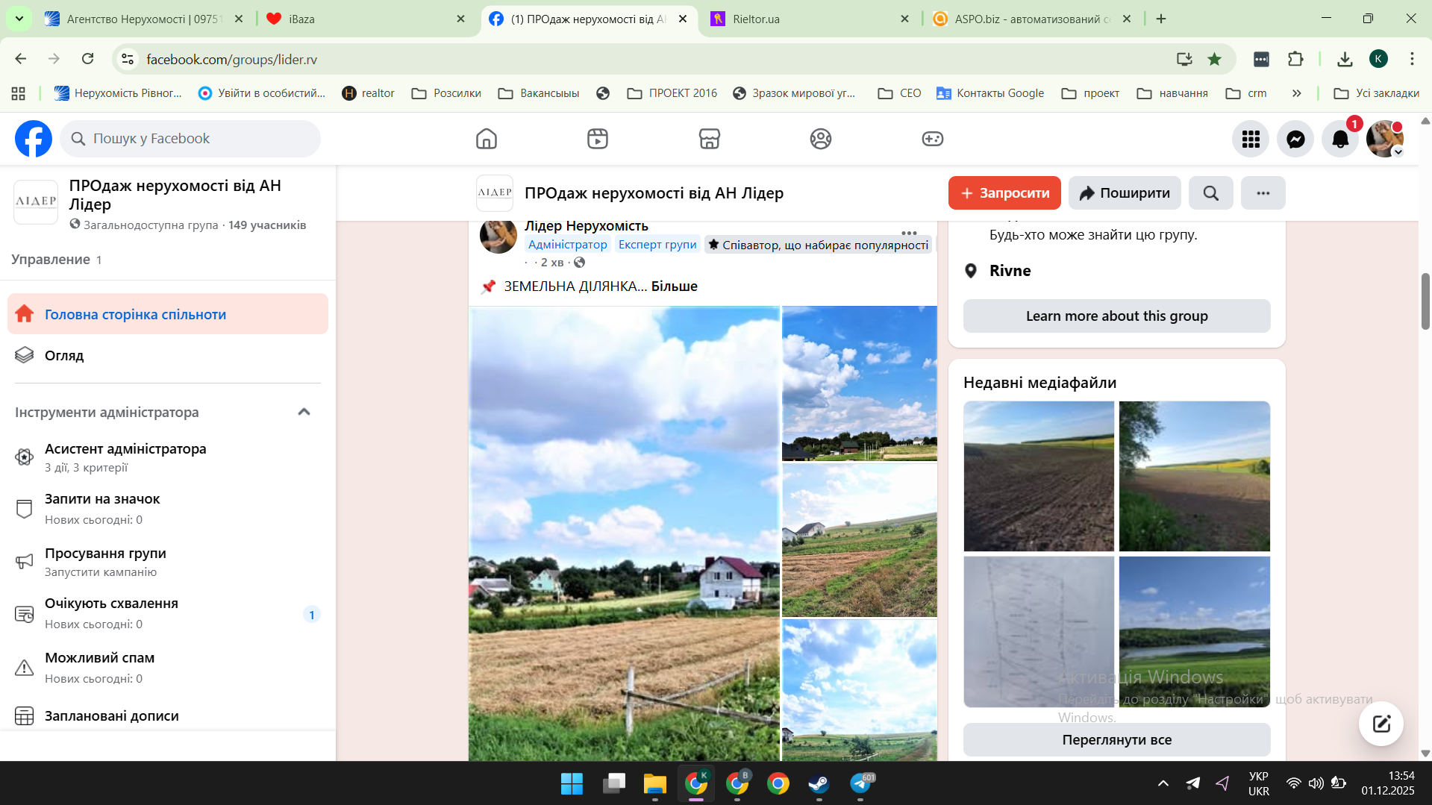Open Facebook Messenger icon
The width and height of the screenshot is (1432, 805).
tap(1295, 139)
